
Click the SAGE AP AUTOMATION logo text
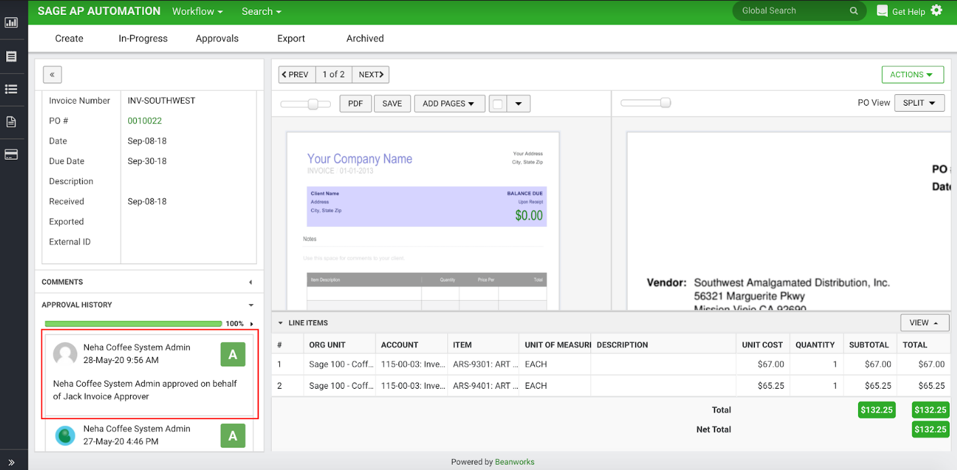tap(99, 11)
